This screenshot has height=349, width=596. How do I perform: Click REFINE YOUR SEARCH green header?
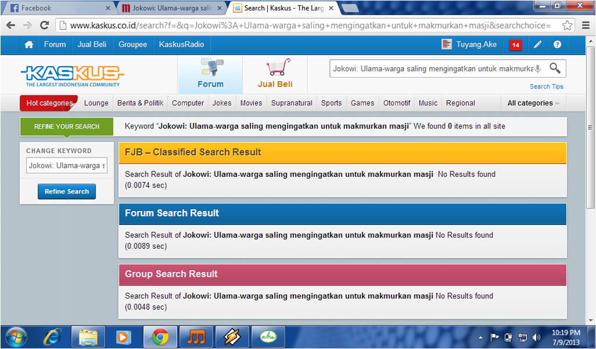67,126
